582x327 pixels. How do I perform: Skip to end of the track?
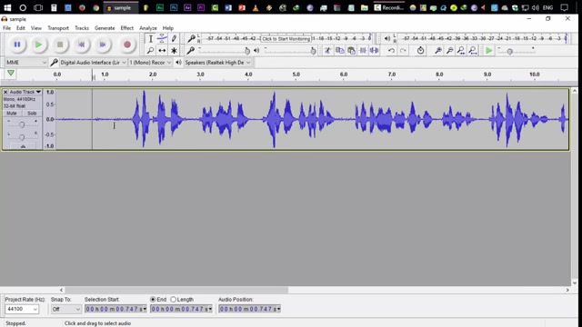(x=103, y=45)
